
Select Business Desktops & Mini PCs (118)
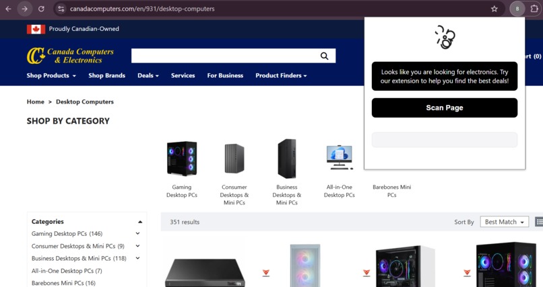[x=79, y=258]
